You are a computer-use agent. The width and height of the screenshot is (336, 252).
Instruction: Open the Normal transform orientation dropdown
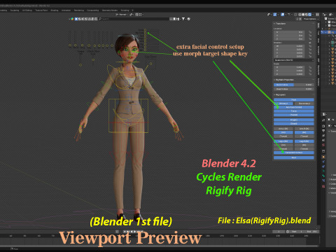pos(121,15)
